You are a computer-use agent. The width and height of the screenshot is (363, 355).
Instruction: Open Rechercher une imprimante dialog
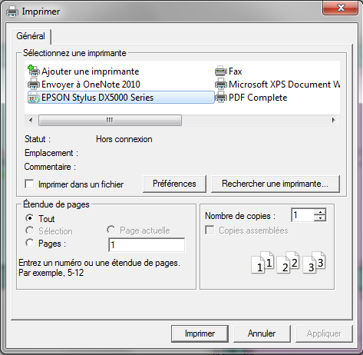point(276,184)
